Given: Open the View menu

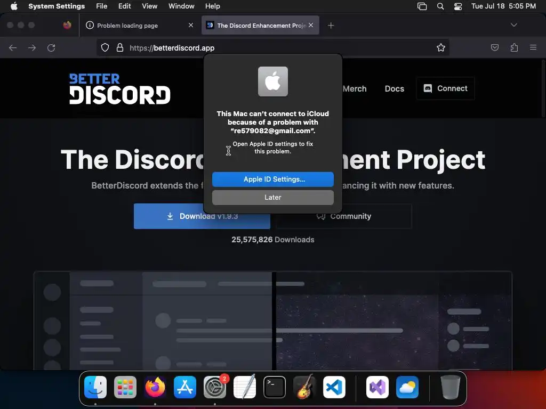Looking at the screenshot, I should tap(149, 6).
